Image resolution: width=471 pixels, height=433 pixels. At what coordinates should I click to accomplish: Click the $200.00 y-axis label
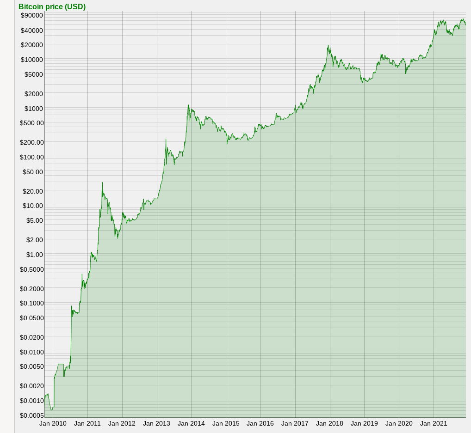32,142
